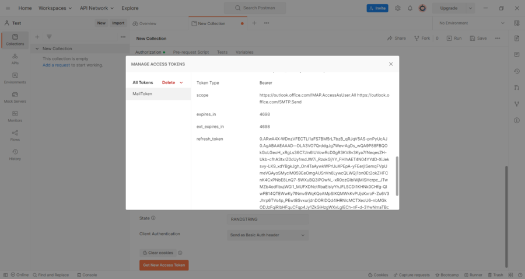Screen dimensions: 525x279
Task: Click the Import button
Action: pos(118,23)
